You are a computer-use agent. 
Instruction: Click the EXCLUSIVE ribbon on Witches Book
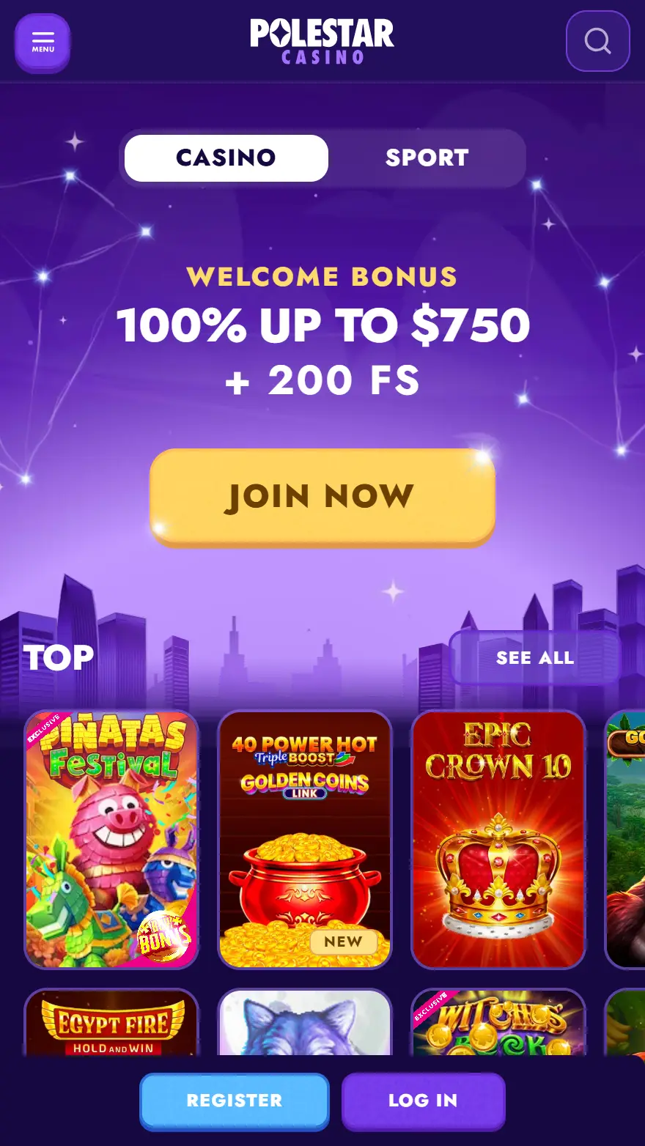[431, 1007]
